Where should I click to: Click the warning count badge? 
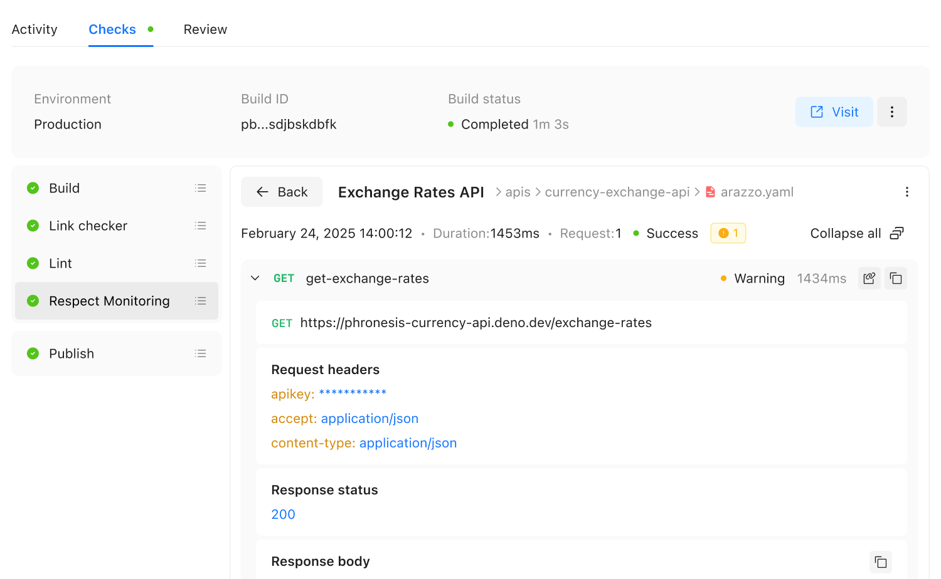click(x=728, y=232)
